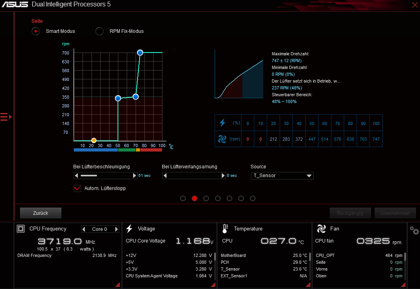Click the Voltage lightning bolt icon

130,229
